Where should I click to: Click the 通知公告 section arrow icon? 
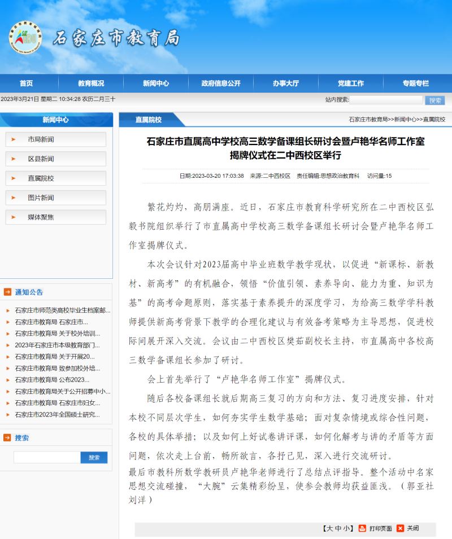tap(7, 292)
